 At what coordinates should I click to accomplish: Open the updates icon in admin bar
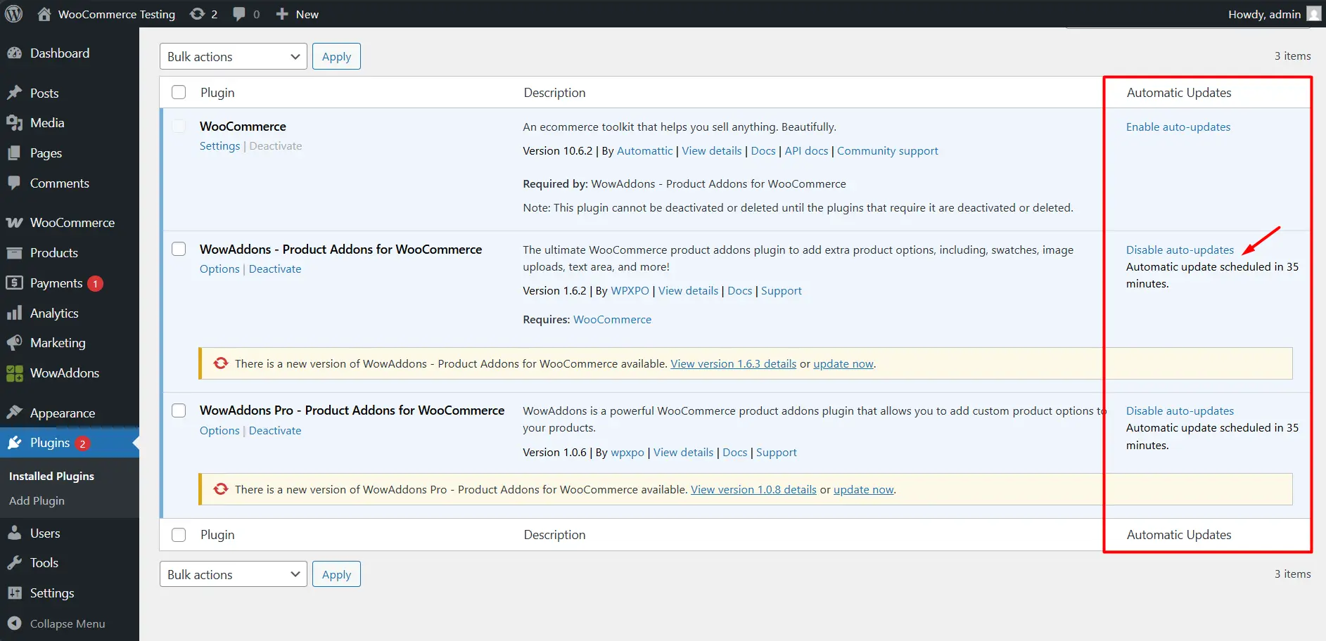click(x=198, y=14)
